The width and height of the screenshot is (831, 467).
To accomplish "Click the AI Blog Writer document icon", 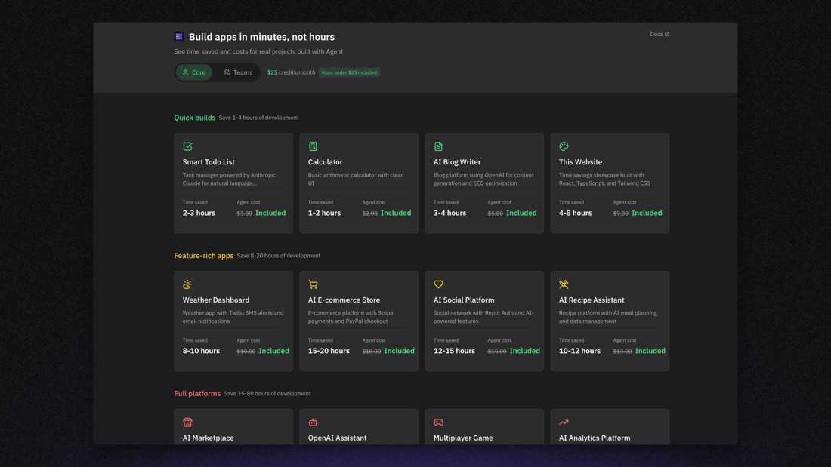I will tap(438, 146).
